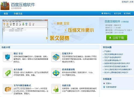Viewport: 134px width, 97px height.
Task: Click the help icon beside 帮助中心
Action: coord(102,13)
